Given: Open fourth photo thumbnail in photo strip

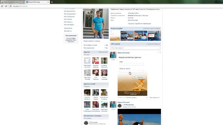Looking at the screenshot, I should 154,36.
